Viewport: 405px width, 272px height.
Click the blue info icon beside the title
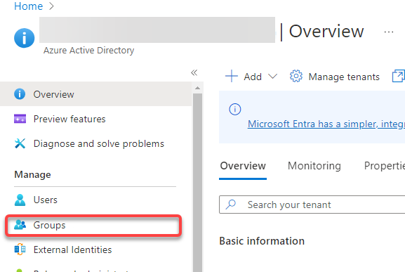coord(25,38)
